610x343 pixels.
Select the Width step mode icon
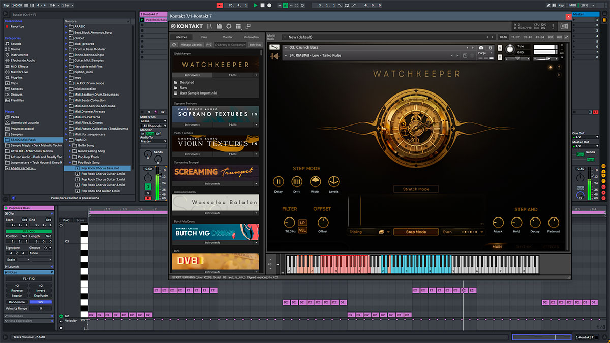pos(315,181)
